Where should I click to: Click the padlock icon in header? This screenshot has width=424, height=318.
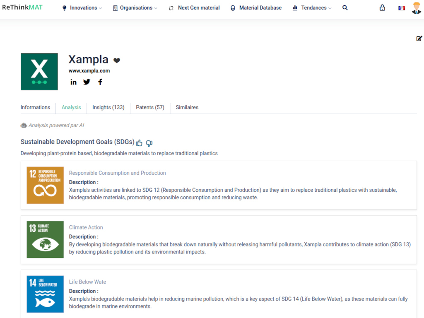coord(382,7)
